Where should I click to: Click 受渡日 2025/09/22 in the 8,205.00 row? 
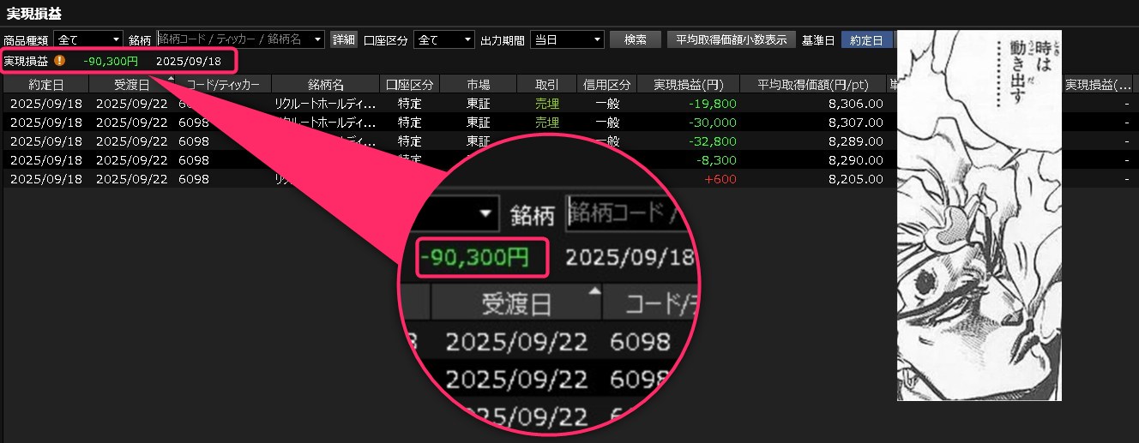[x=132, y=179]
